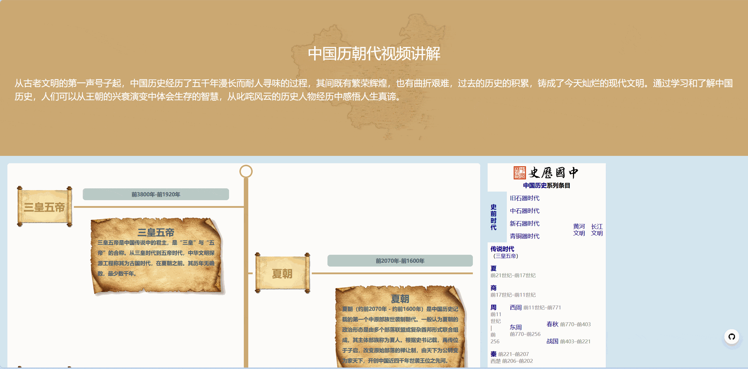Open the 旧石器时代 link
This screenshot has width=748, height=369.
(x=525, y=198)
